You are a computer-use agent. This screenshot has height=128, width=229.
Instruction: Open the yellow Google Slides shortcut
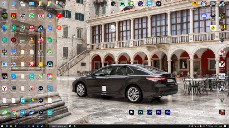coord(40,64)
